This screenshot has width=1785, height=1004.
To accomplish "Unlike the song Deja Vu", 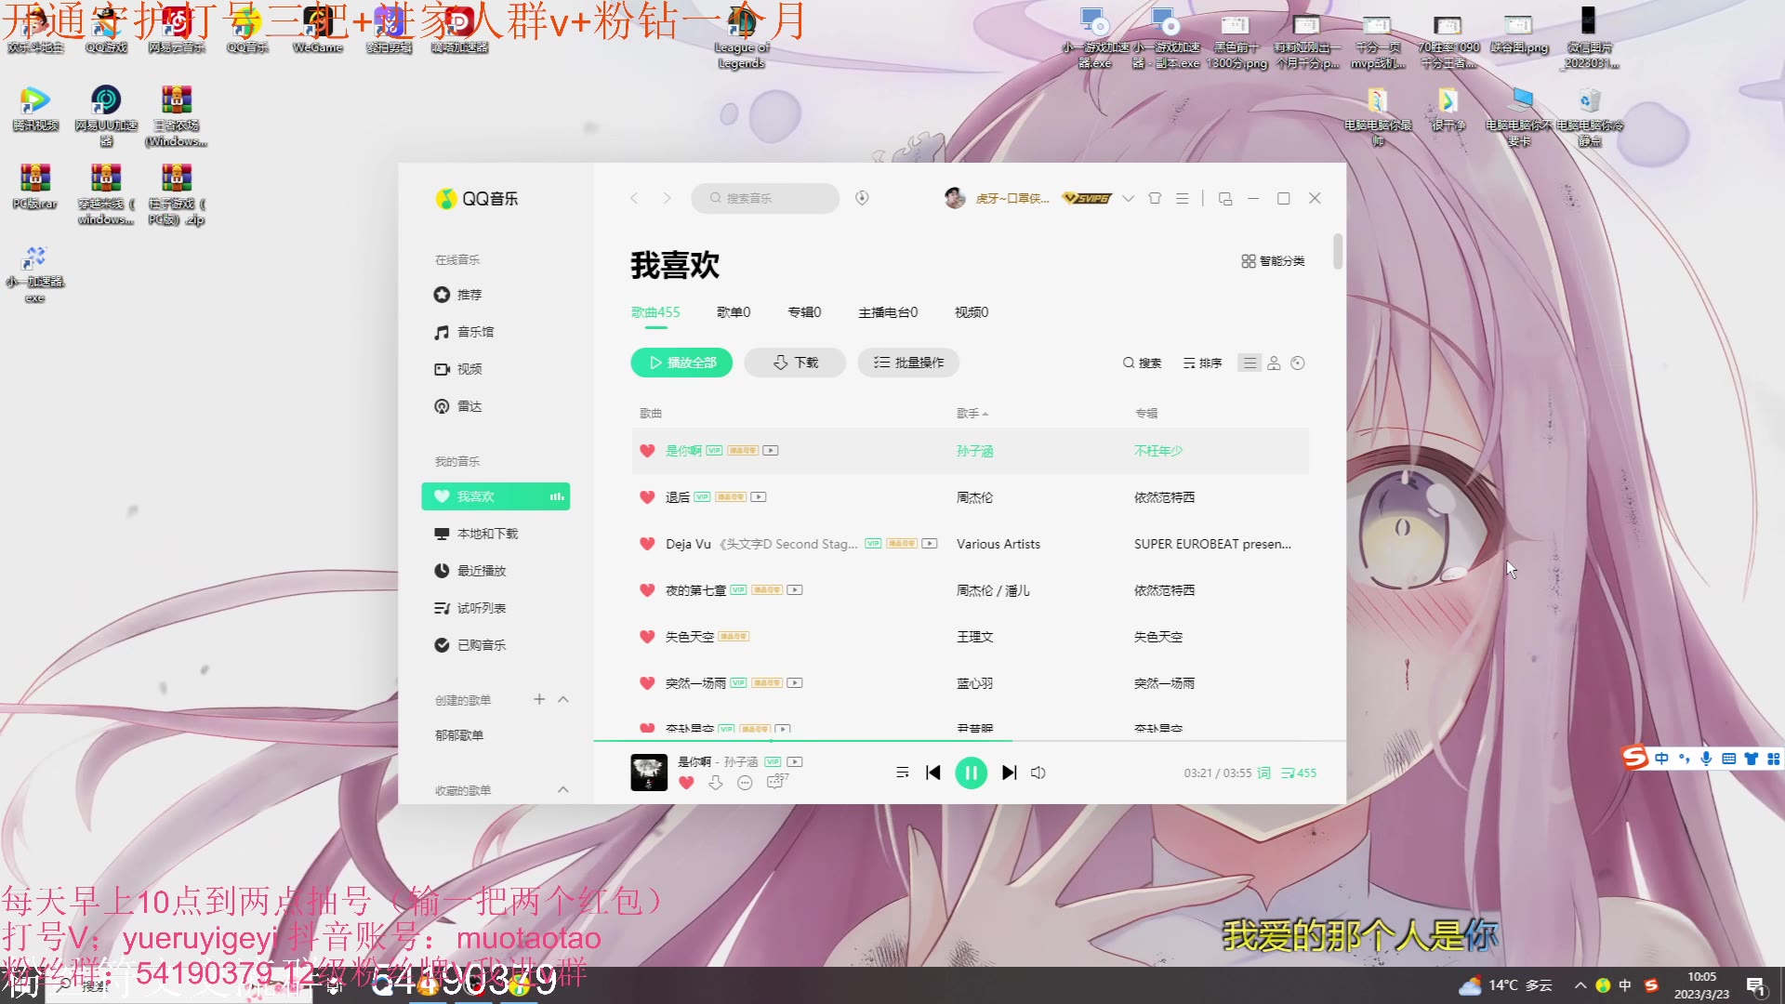I will [647, 544].
